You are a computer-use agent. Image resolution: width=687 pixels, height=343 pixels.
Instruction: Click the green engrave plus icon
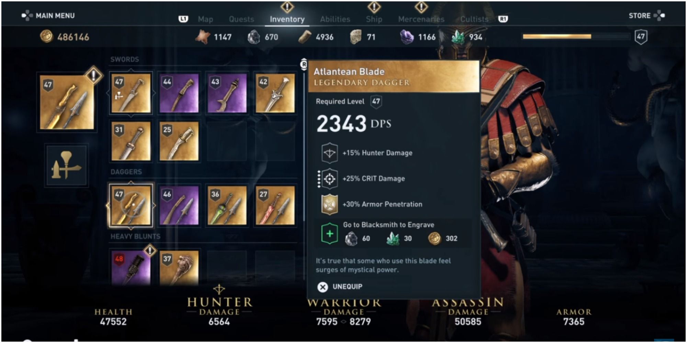click(329, 234)
